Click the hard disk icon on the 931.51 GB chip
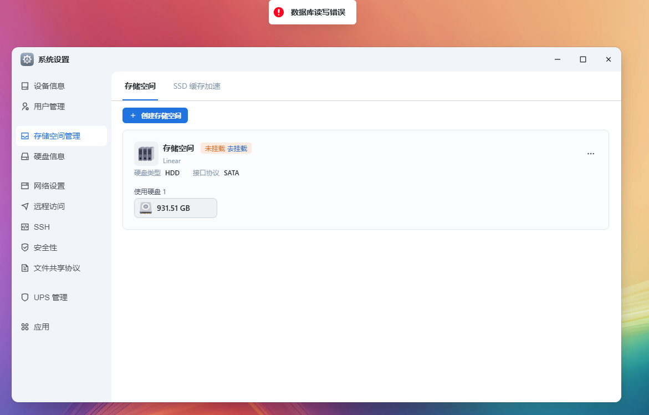The width and height of the screenshot is (649, 415). tap(146, 208)
